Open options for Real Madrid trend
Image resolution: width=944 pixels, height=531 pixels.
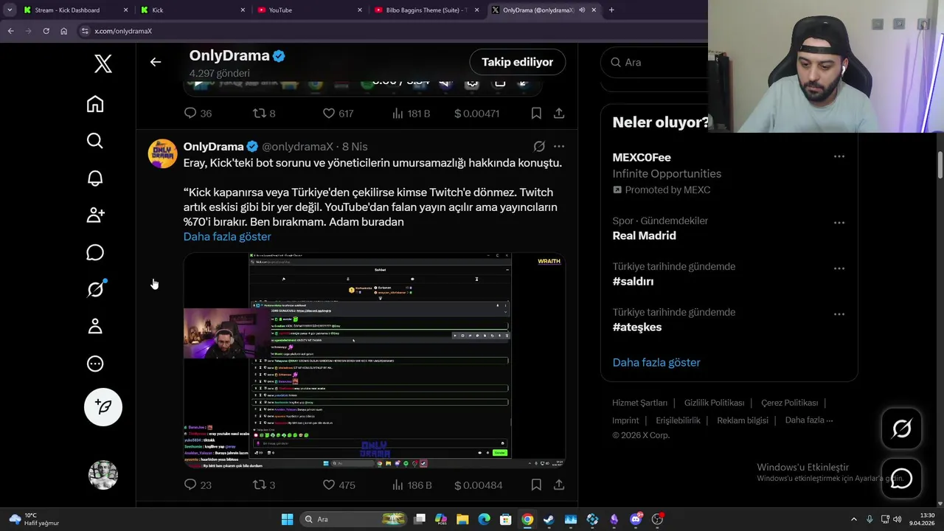point(839,223)
